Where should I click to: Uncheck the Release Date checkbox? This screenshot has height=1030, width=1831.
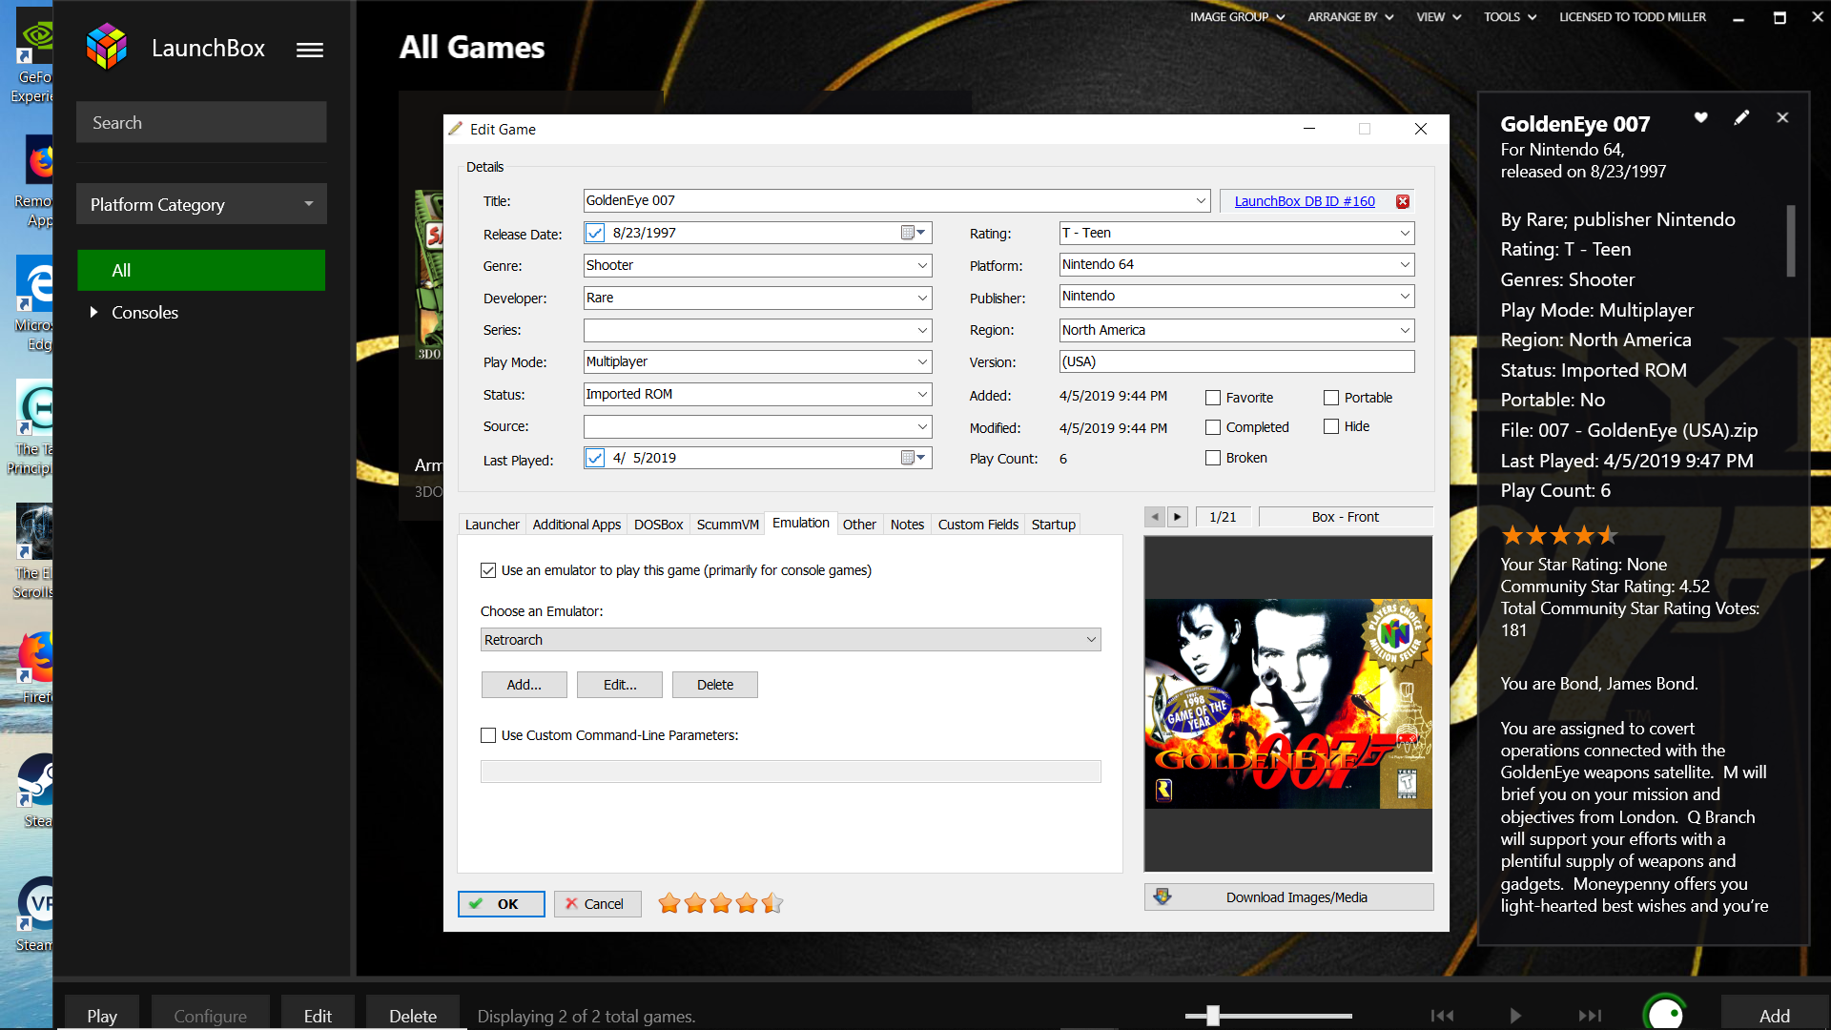tap(595, 233)
